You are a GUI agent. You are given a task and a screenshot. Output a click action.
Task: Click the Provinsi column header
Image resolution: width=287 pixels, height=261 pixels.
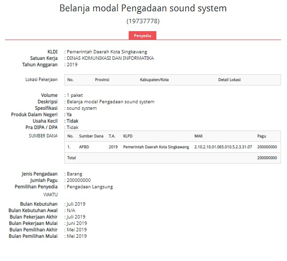pyautogui.click(x=102, y=80)
